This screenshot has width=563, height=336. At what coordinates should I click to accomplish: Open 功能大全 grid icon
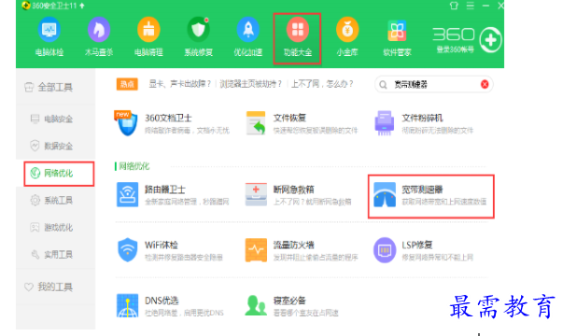point(298,30)
